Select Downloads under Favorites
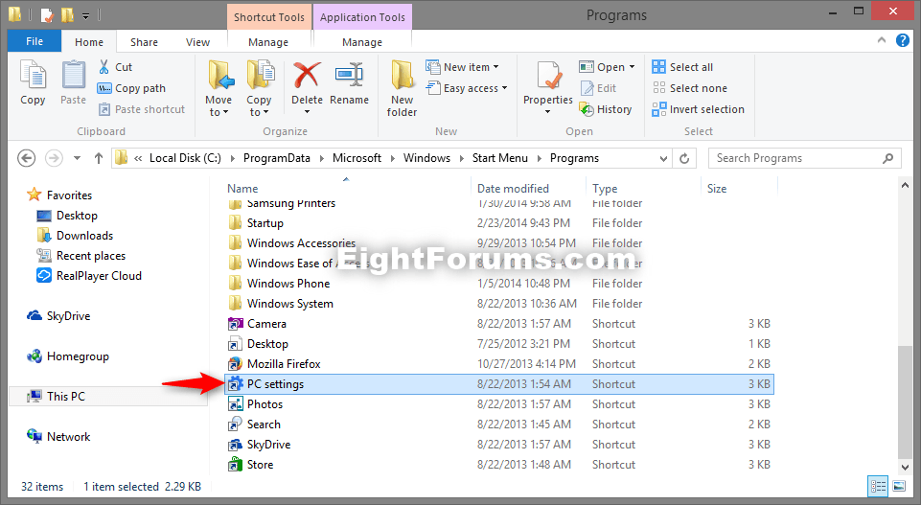This screenshot has width=921, height=505. point(75,236)
